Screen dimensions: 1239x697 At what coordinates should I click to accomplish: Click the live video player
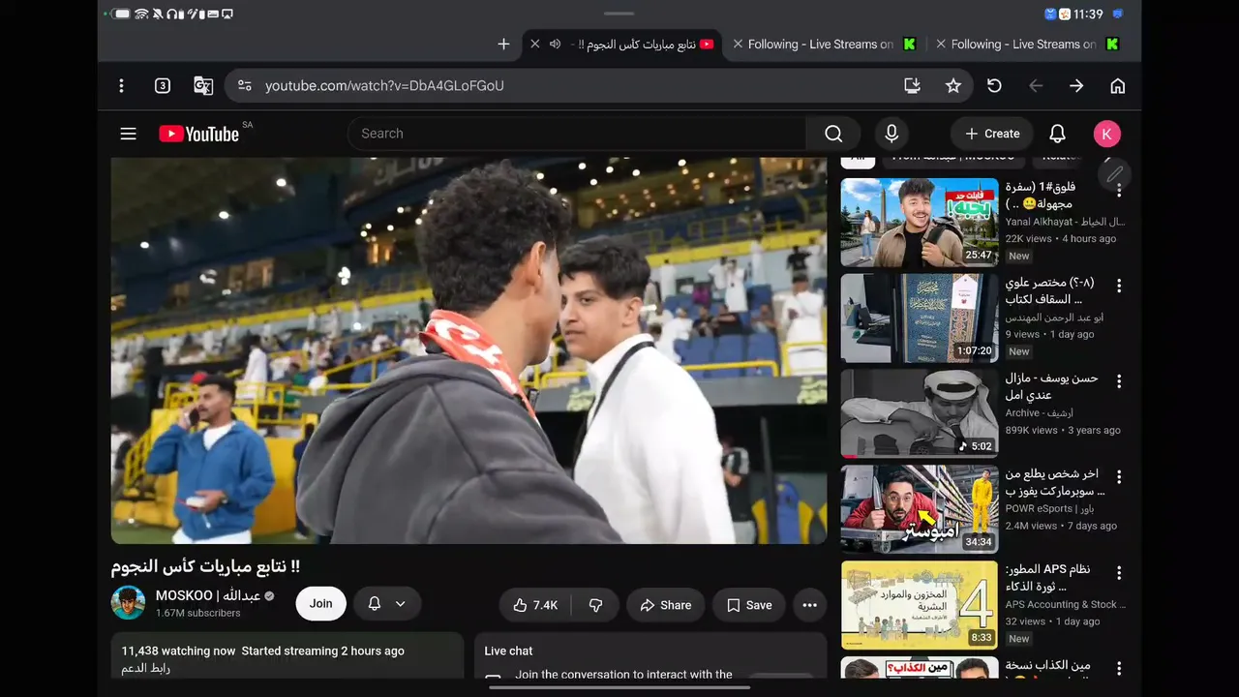click(469, 350)
